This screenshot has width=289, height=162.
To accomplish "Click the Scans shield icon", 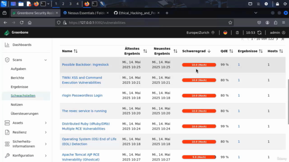I will point(7,60).
